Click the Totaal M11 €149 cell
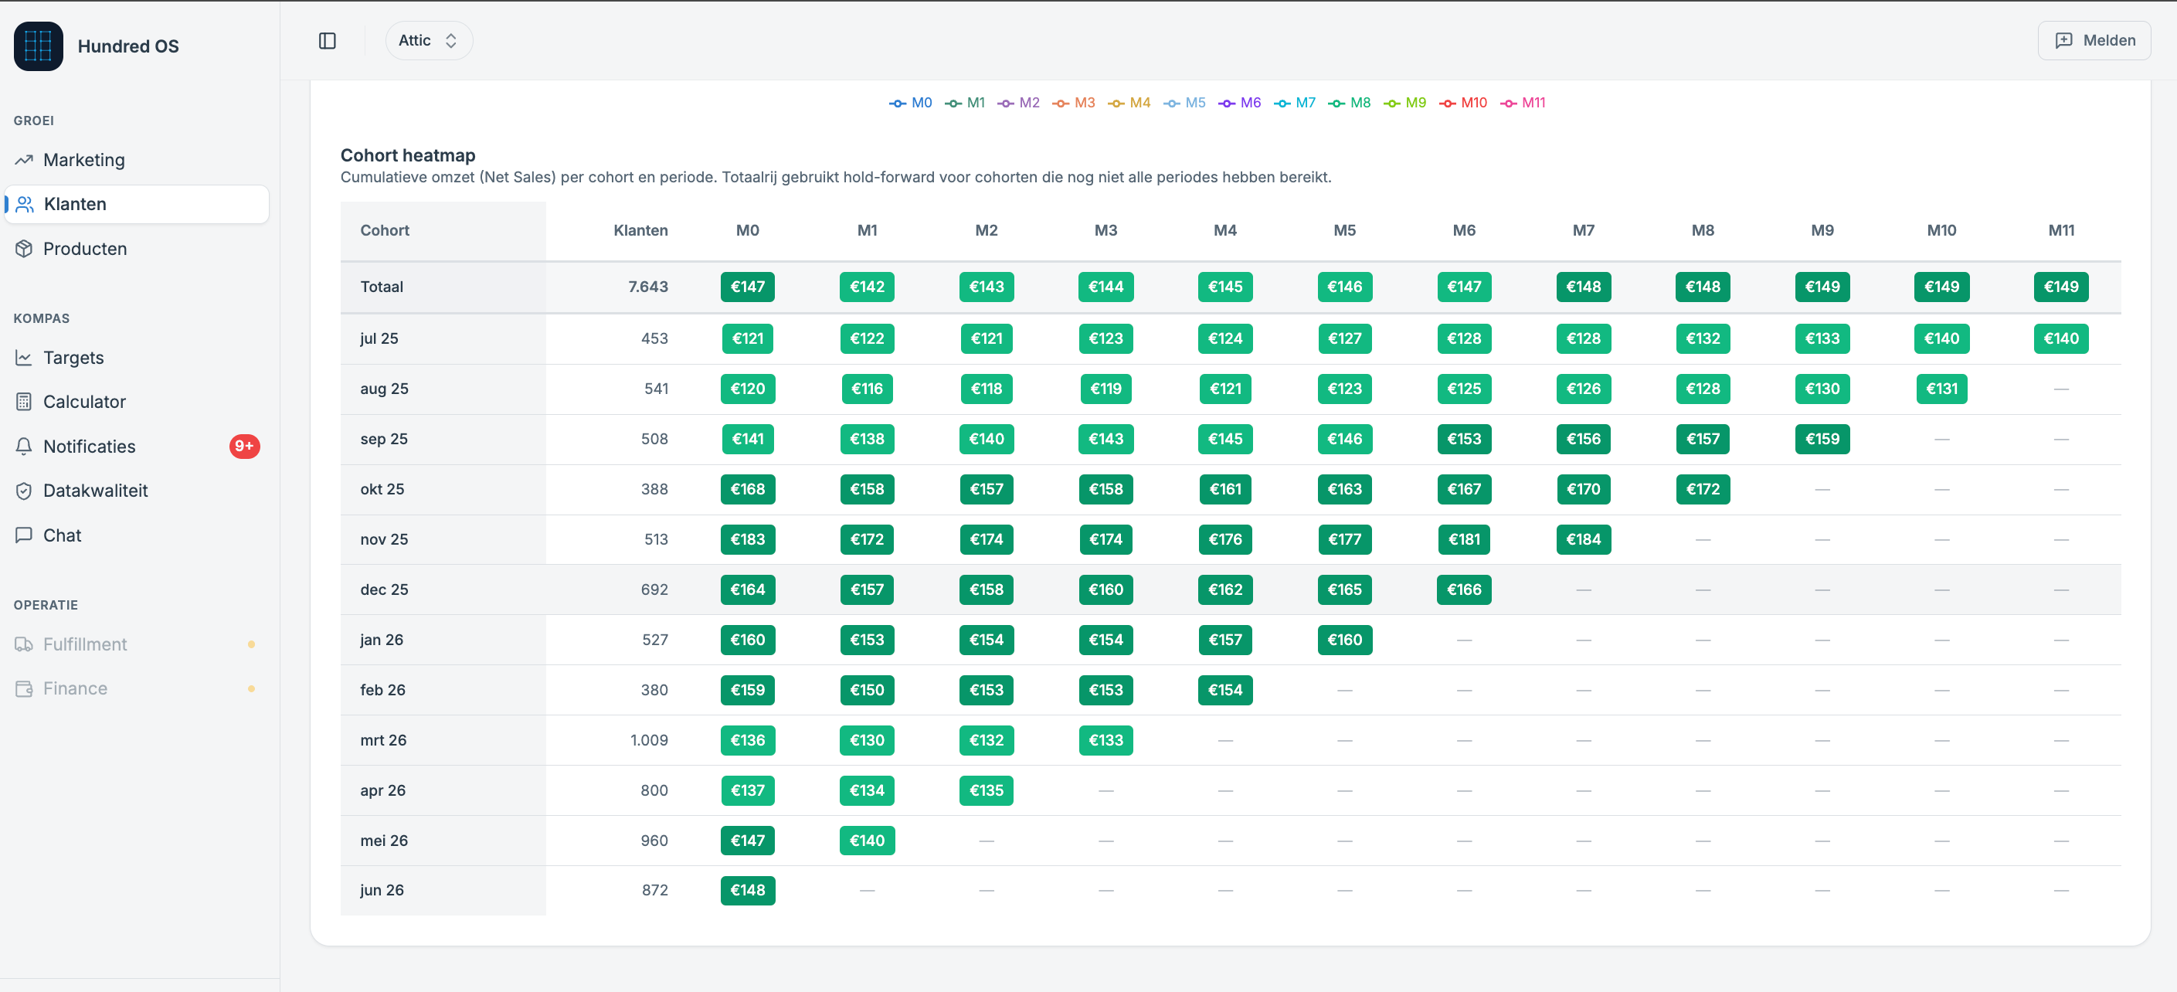The width and height of the screenshot is (2177, 992). coord(2060,287)
